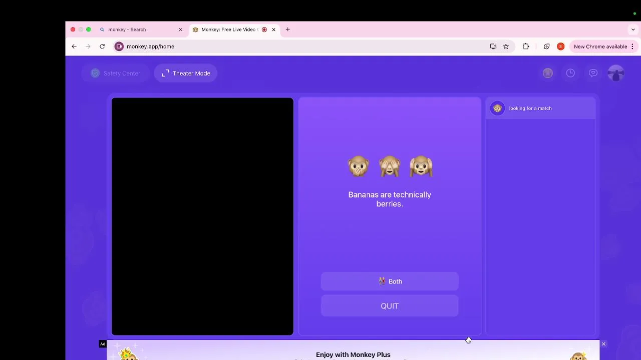Switch to the monkey - Search tab
Screen dimensions: 641x360
pos(142,29)
